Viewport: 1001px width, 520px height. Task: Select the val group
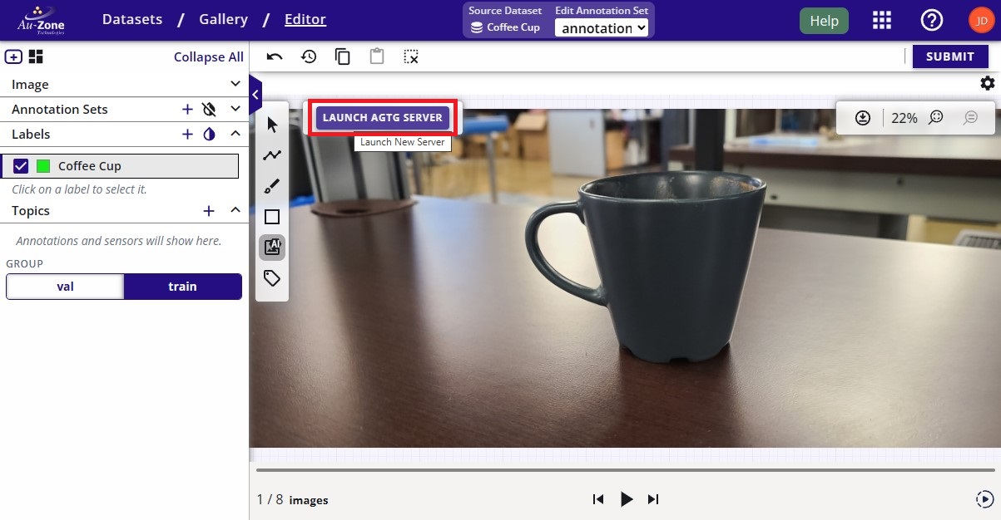click(65, 287)
